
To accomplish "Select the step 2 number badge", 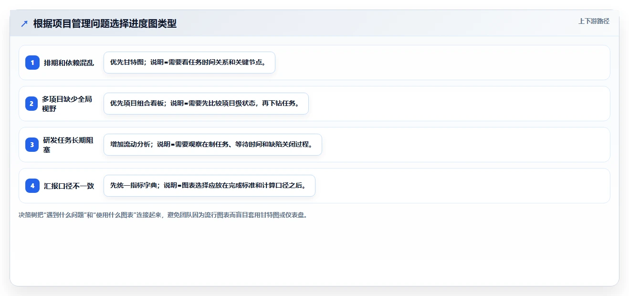I will click(x=32, y=104).
